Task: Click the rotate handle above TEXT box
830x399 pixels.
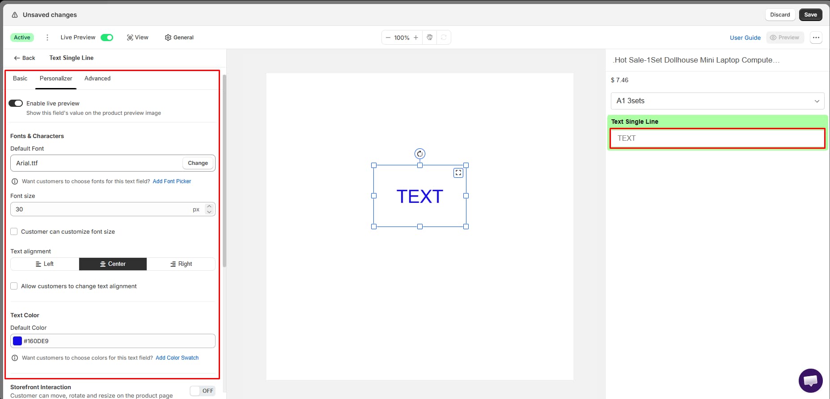Action: click(420, 154)
